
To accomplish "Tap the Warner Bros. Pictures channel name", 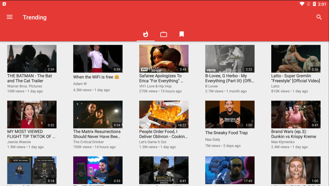I will coord(25,86).
